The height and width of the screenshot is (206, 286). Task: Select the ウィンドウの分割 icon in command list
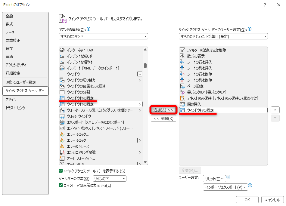pyautogui.click(x=62, y=92)
